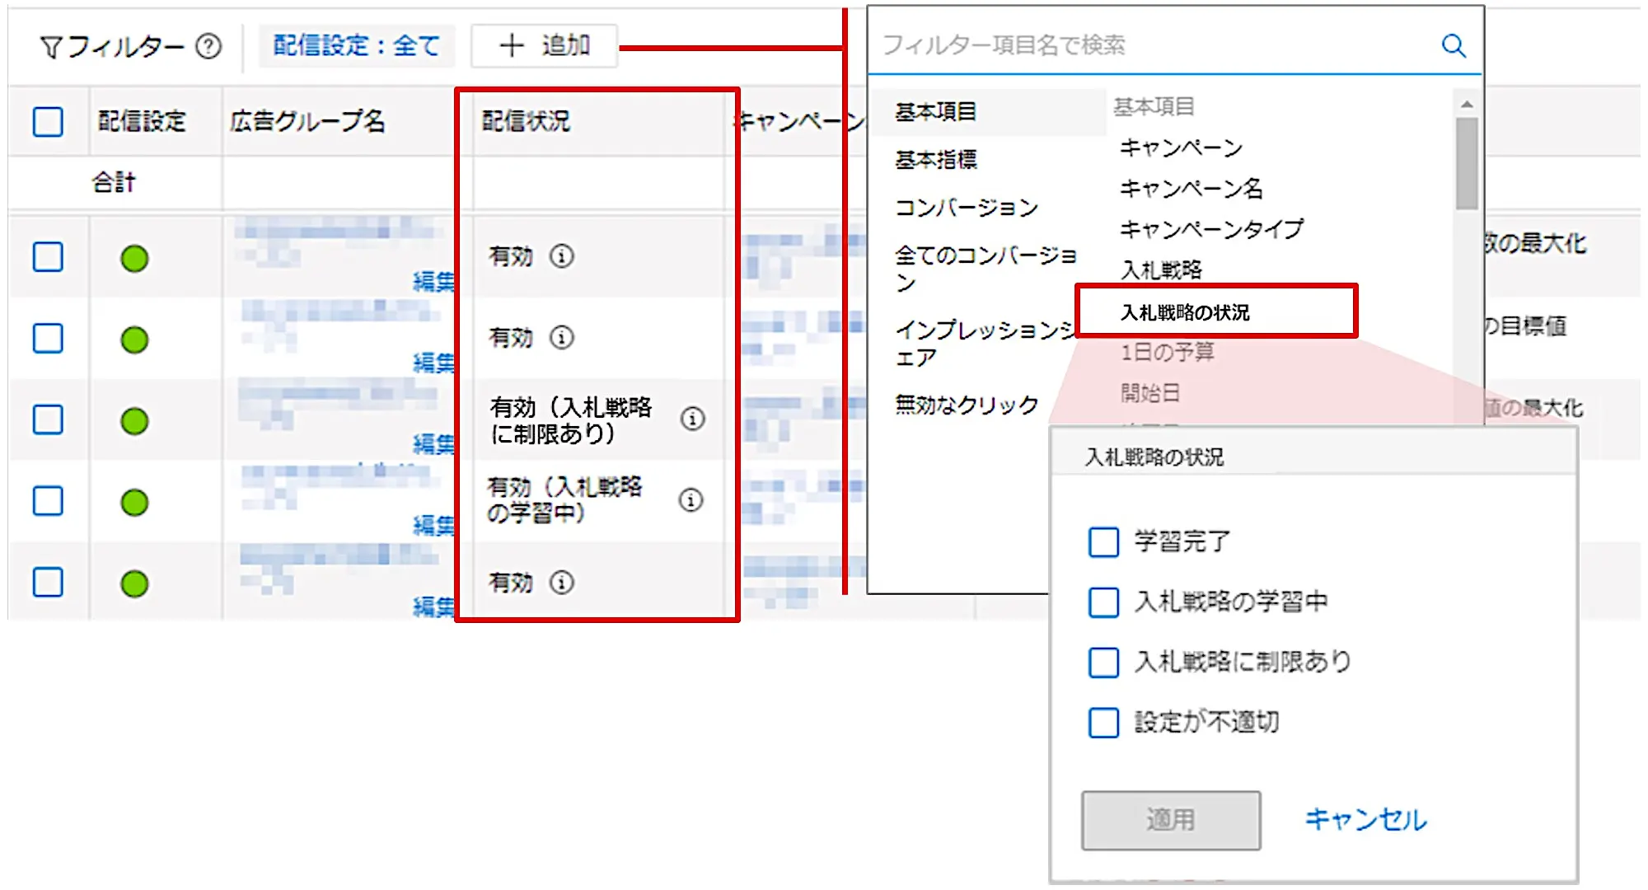Viewport: 1648px width, 890px height.
Task: Click green status dot in third row
Action: [134, 421]
